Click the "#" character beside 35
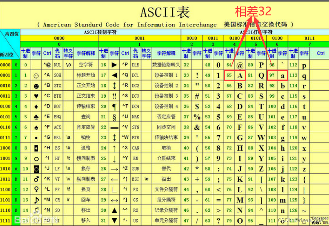This screenshot has height=226, width=329. (197, 96)
